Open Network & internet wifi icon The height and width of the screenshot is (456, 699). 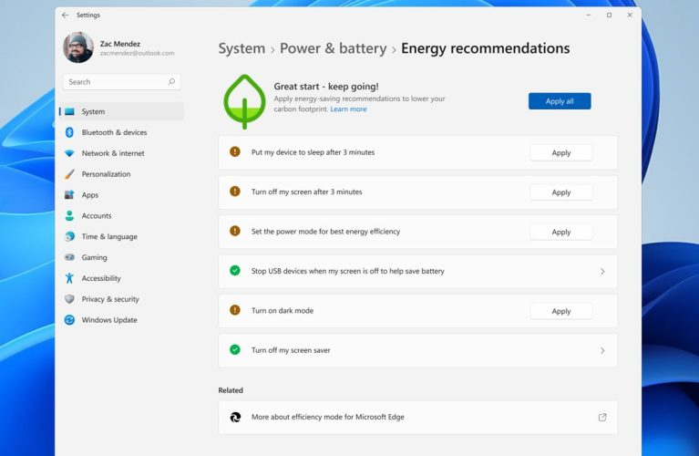pos(69,153)
